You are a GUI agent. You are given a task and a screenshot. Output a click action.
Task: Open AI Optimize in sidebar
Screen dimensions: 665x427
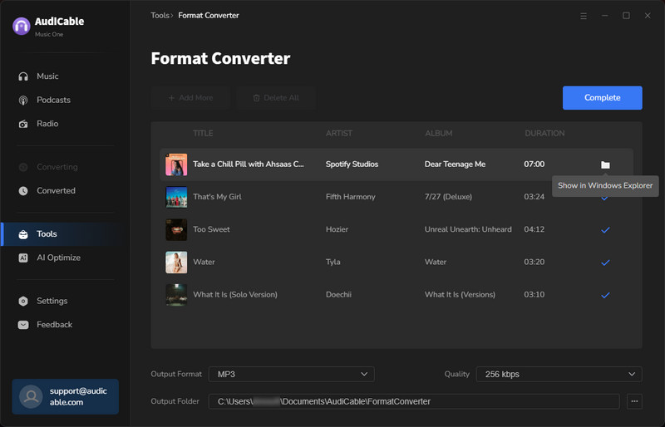click(x=58, y=258)
